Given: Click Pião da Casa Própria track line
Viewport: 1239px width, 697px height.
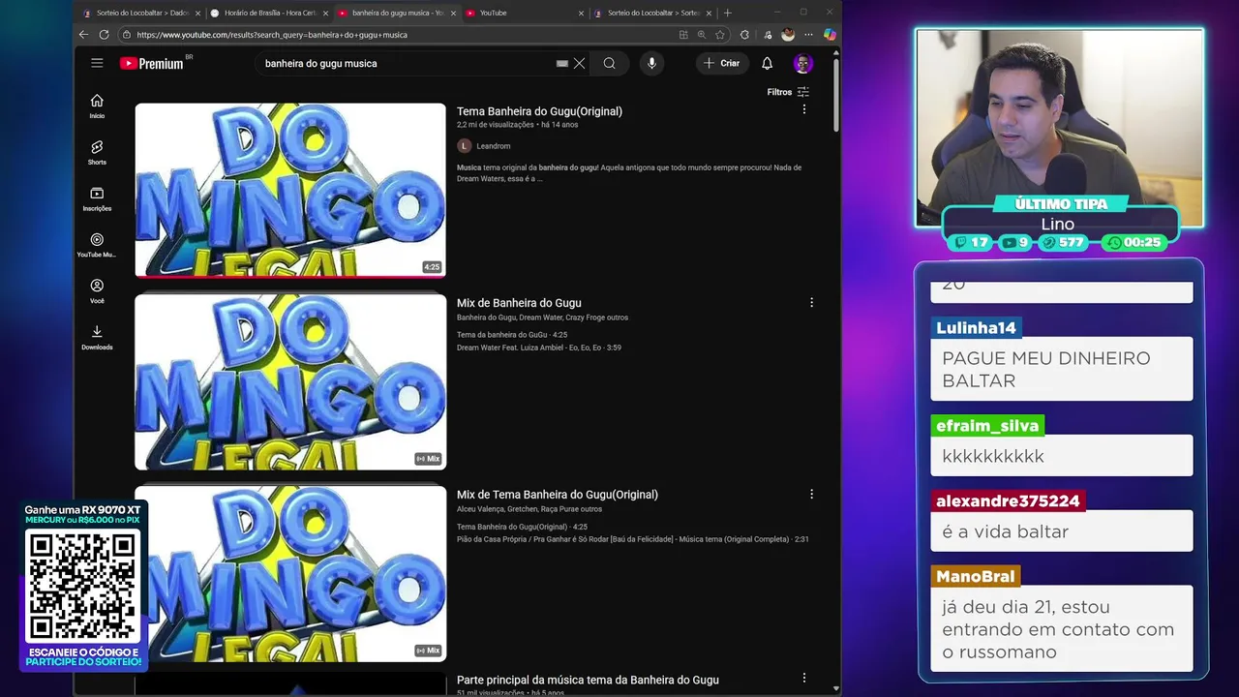Looking at the screenshot, I should (633, 539).
